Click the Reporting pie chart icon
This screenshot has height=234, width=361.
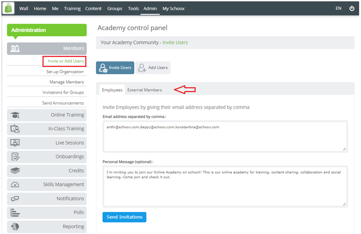[x=15, y=227]
